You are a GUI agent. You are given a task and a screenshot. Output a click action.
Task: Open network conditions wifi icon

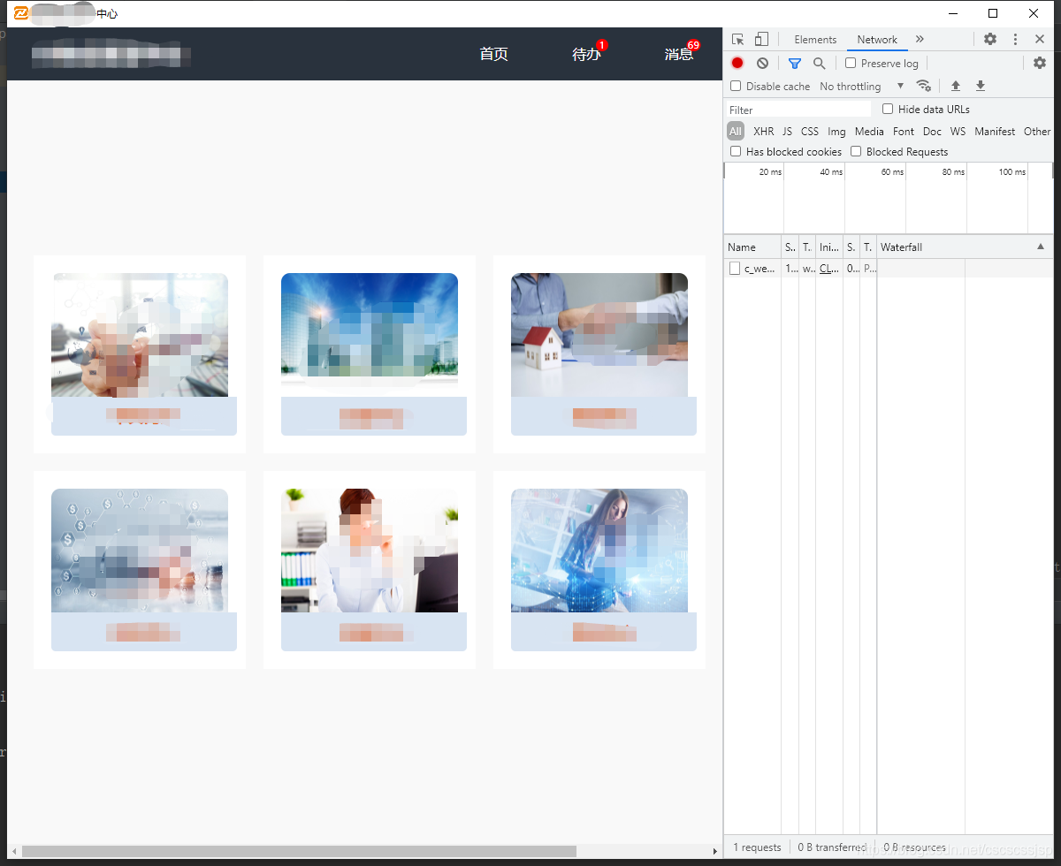923,86
